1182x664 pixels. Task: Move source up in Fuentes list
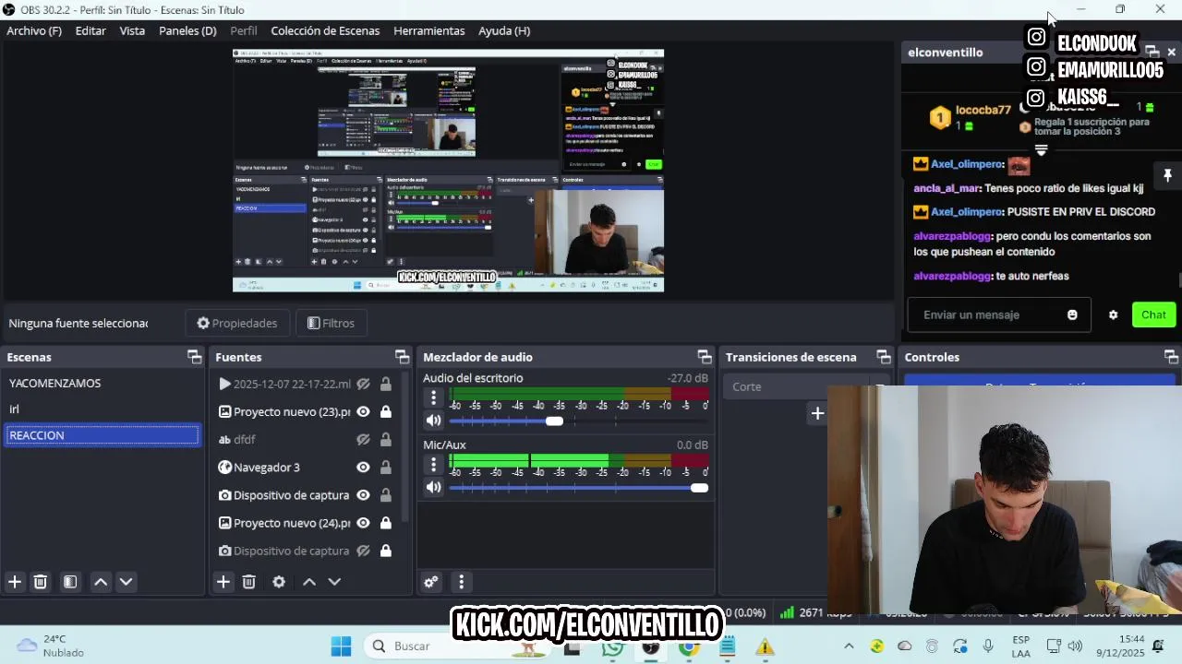(x=309, y=582)
